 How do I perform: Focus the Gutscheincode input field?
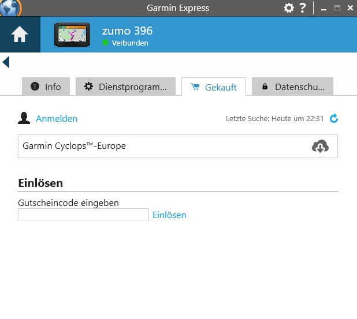coord(83,215)
